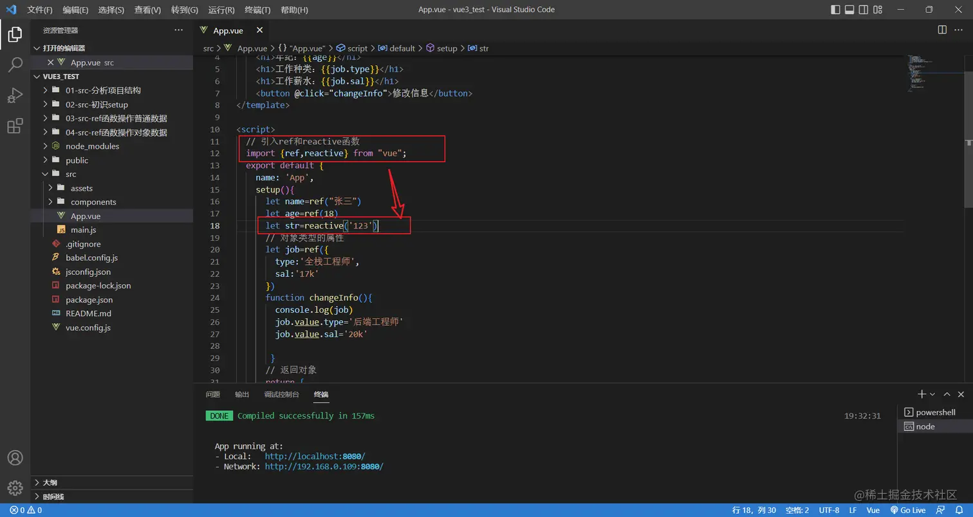Image resolution: width=973 pixels, height=517 pixels.
Task: Open the split editor right icon
Action: [x=942, y=30]
